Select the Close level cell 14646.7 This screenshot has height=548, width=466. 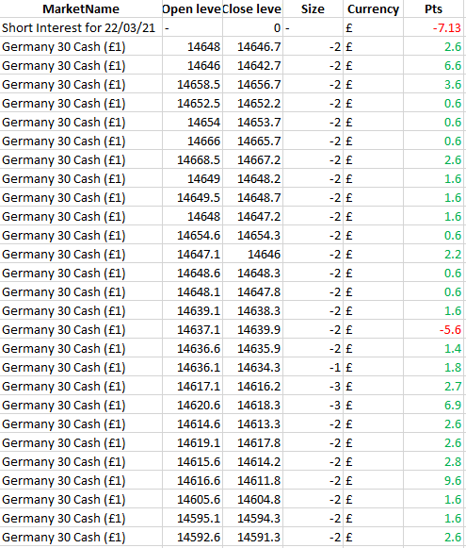[x=252, y=46]
